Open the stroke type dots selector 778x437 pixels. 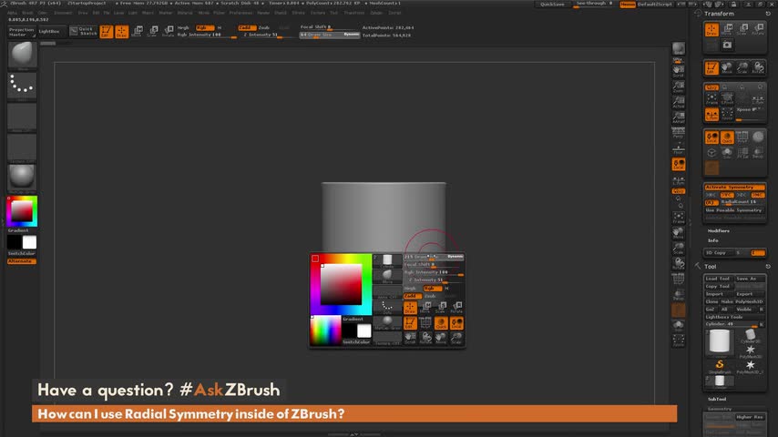click(x=22, y=86)
